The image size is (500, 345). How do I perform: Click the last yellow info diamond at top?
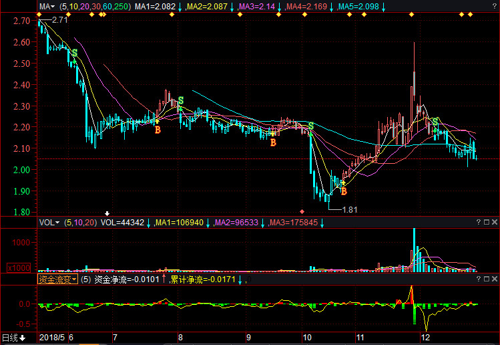471,15
